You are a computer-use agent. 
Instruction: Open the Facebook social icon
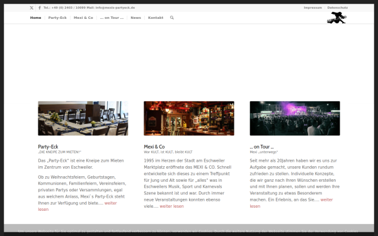[x=40, y=8]
